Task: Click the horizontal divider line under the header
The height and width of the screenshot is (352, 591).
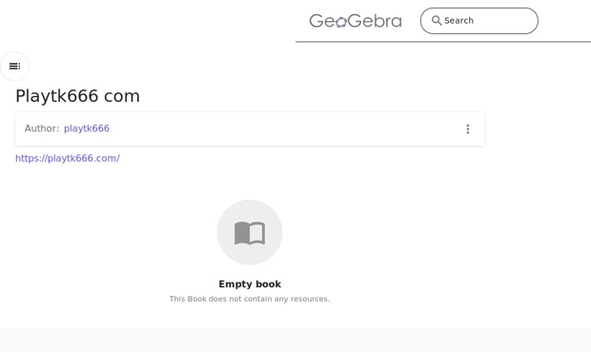Action: [443, 42]
